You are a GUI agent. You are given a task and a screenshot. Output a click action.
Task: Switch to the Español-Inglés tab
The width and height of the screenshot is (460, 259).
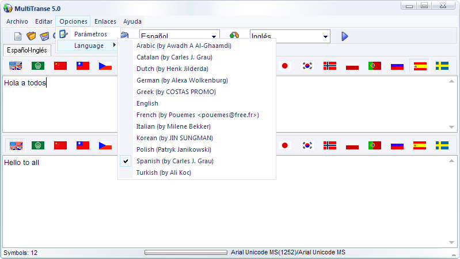point(27,50)
